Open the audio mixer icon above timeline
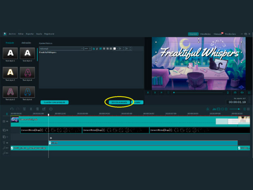The image size is (253, 190). [214, 109]
